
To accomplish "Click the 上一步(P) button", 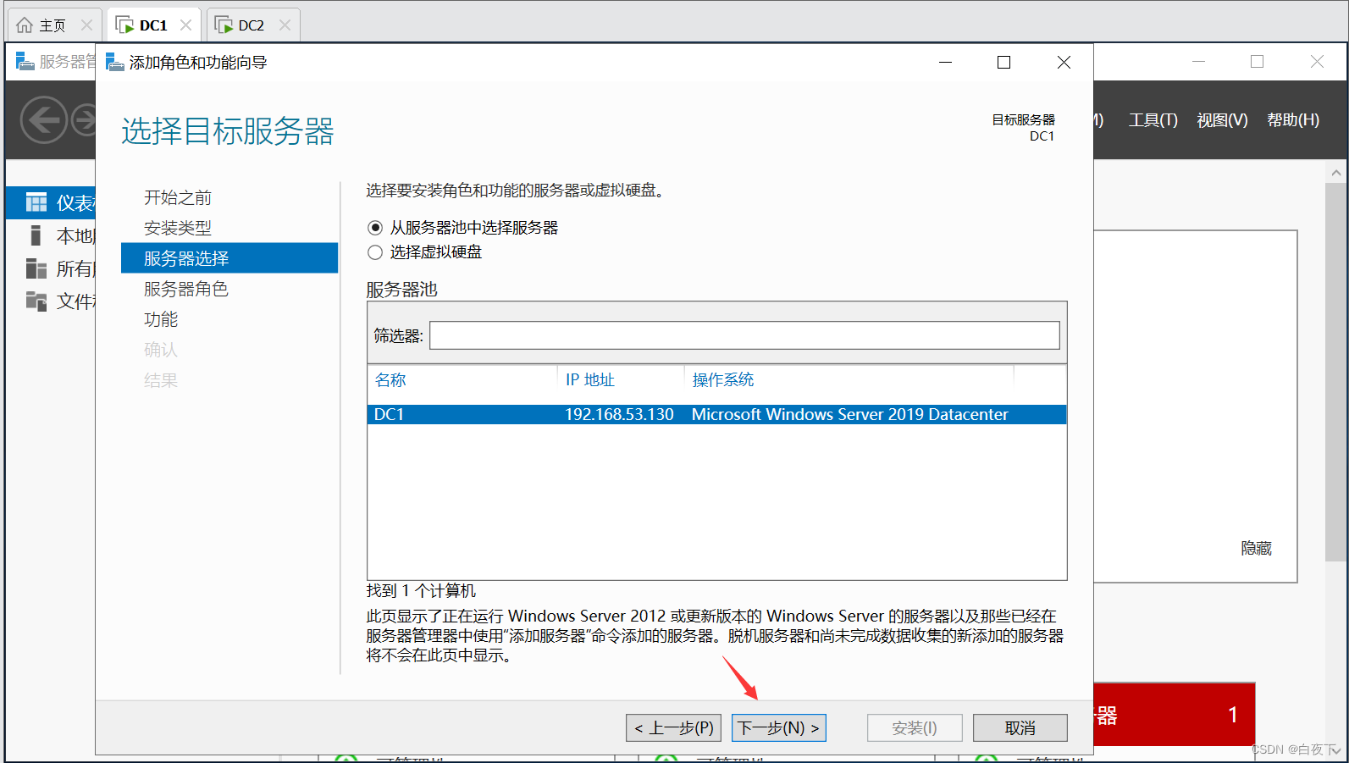I will click(674, 728).
